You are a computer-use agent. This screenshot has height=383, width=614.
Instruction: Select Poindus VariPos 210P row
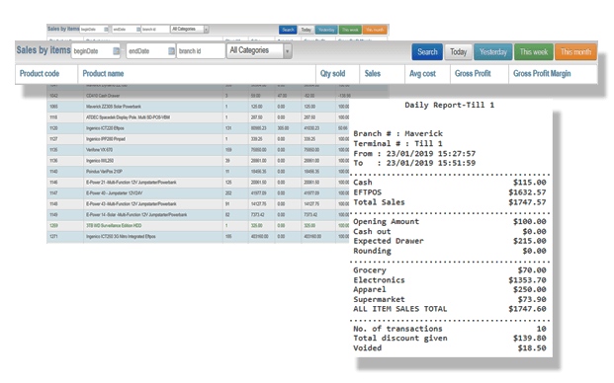click(198, 171)
